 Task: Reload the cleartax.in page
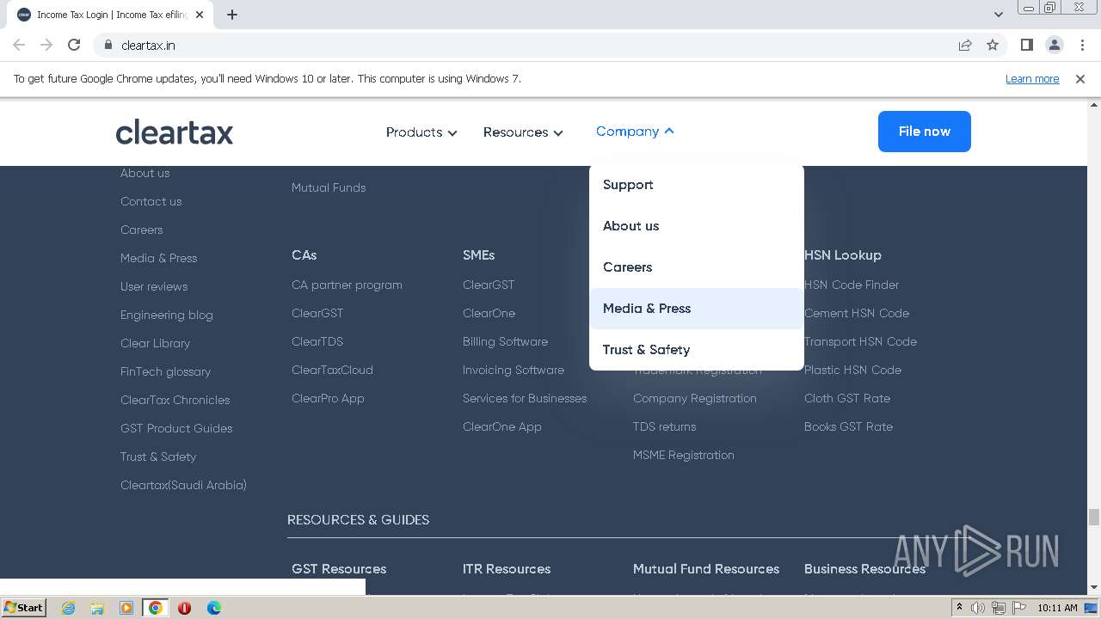[x=74, y=45]
